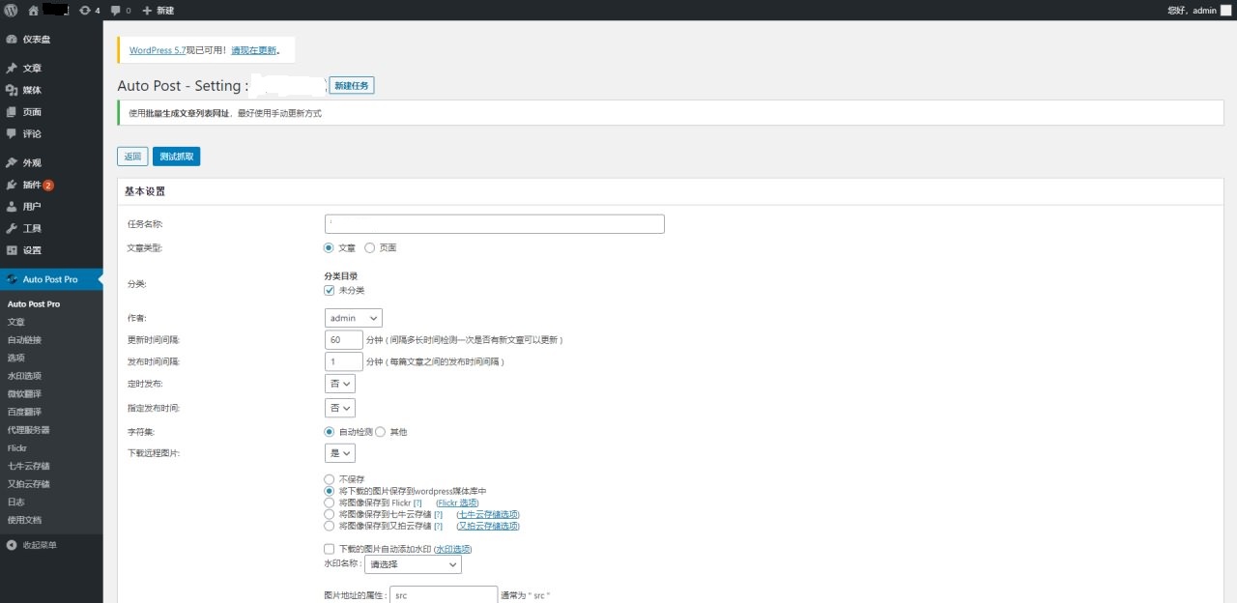Screen dimensions: 1237x603
Task: Click the 发布时间间隔 field showing 1
Action: (x=343, y=361)
